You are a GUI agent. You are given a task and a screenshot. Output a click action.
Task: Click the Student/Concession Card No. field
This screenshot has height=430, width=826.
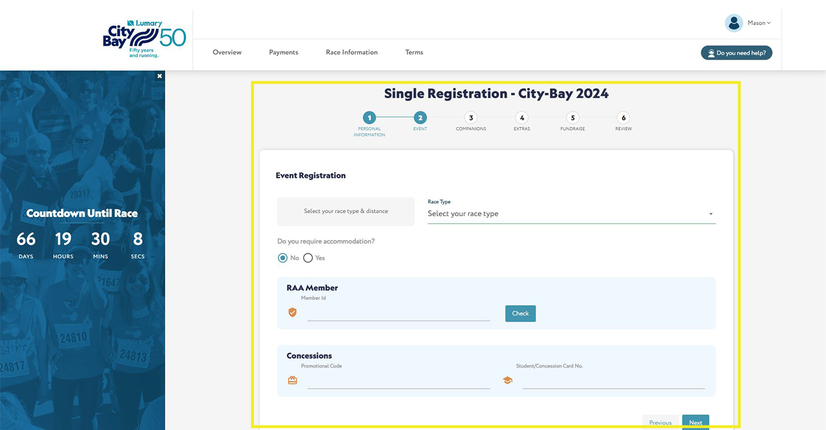coord(613,381)
